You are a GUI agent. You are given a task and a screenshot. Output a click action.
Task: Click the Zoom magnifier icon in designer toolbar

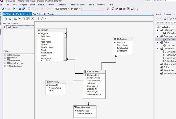pyautogui.click(x=42, y=18)
